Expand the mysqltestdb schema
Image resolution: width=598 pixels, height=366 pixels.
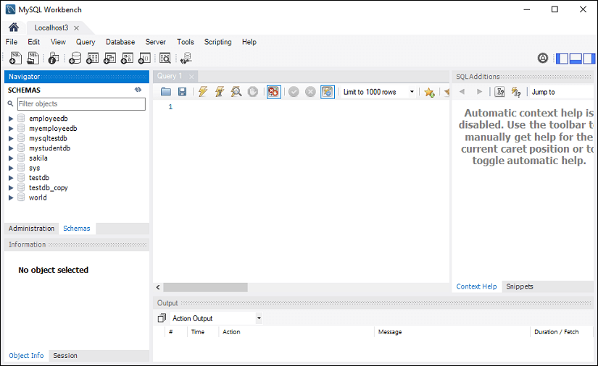11,138
